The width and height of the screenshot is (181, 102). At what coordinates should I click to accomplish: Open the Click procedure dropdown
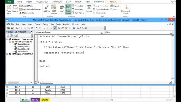pos(171,32)
